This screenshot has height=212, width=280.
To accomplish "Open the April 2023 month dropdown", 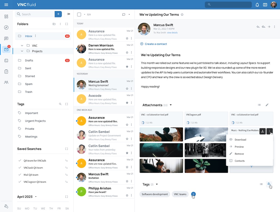I will (36, 197).
